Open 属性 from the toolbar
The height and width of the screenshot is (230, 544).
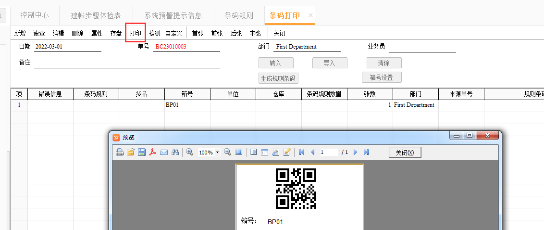97,33
